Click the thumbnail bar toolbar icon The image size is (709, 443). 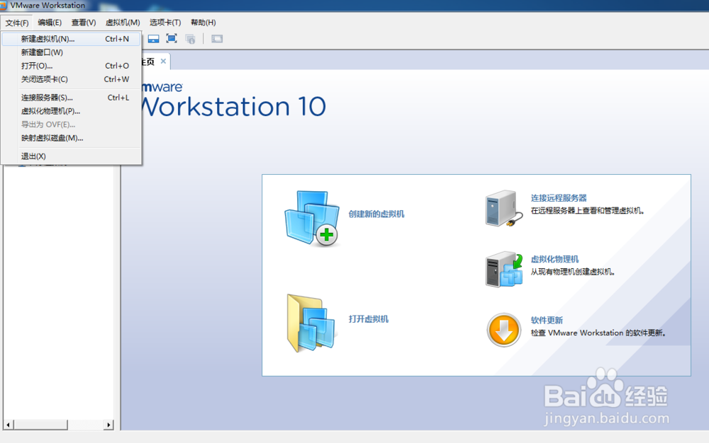tap(154, 39)
